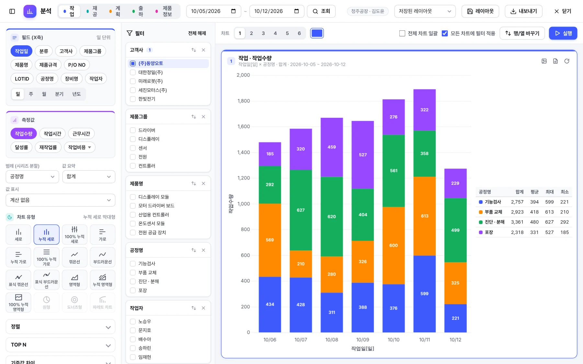The image size is (583, 364).
Task: Click the 행/열 바꾸기 button
Action: click(x=522, y=33)
